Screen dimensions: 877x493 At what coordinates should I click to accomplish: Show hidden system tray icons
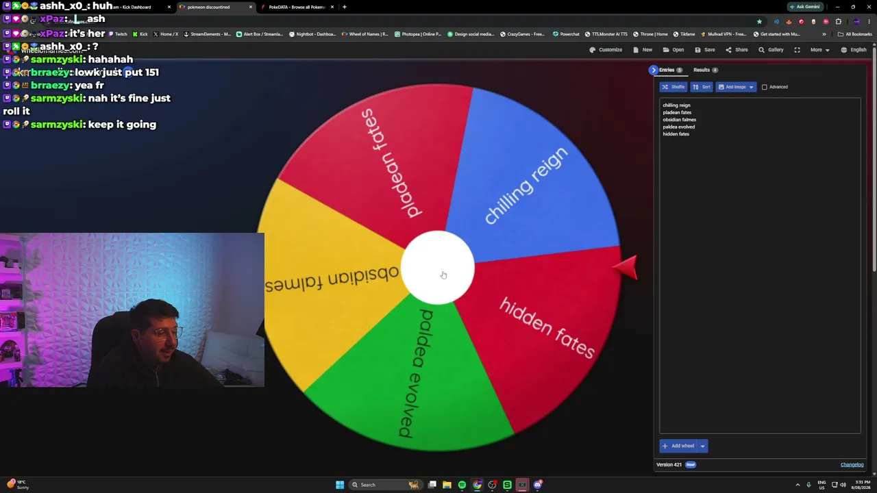tap(798, 485)
